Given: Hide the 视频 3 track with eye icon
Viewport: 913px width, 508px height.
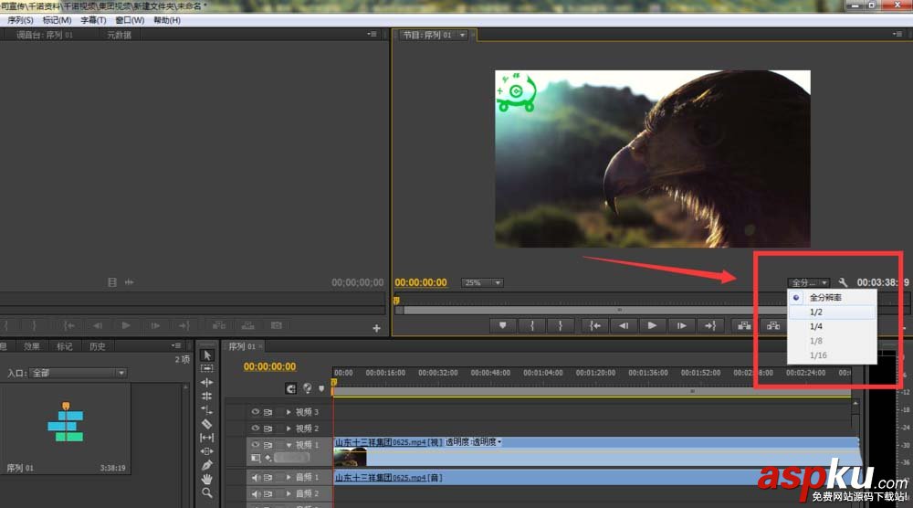Looking at the screenshot, I should pos(256,412).
